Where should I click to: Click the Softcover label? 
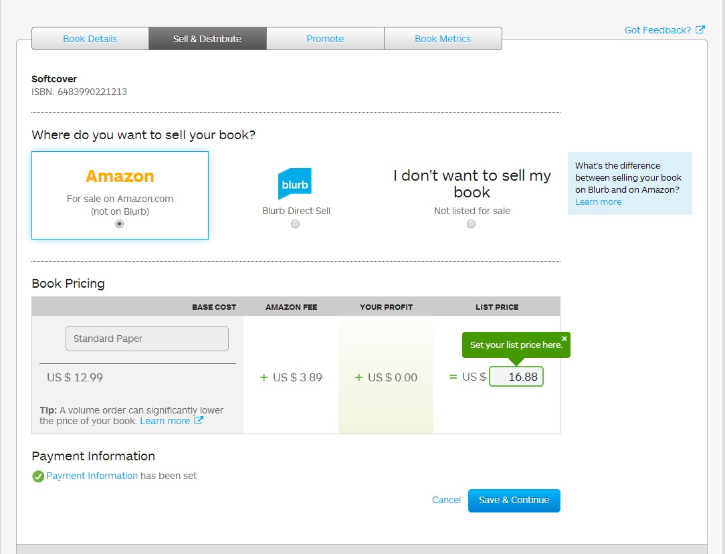pyautogui.click(x=54, y=79)
